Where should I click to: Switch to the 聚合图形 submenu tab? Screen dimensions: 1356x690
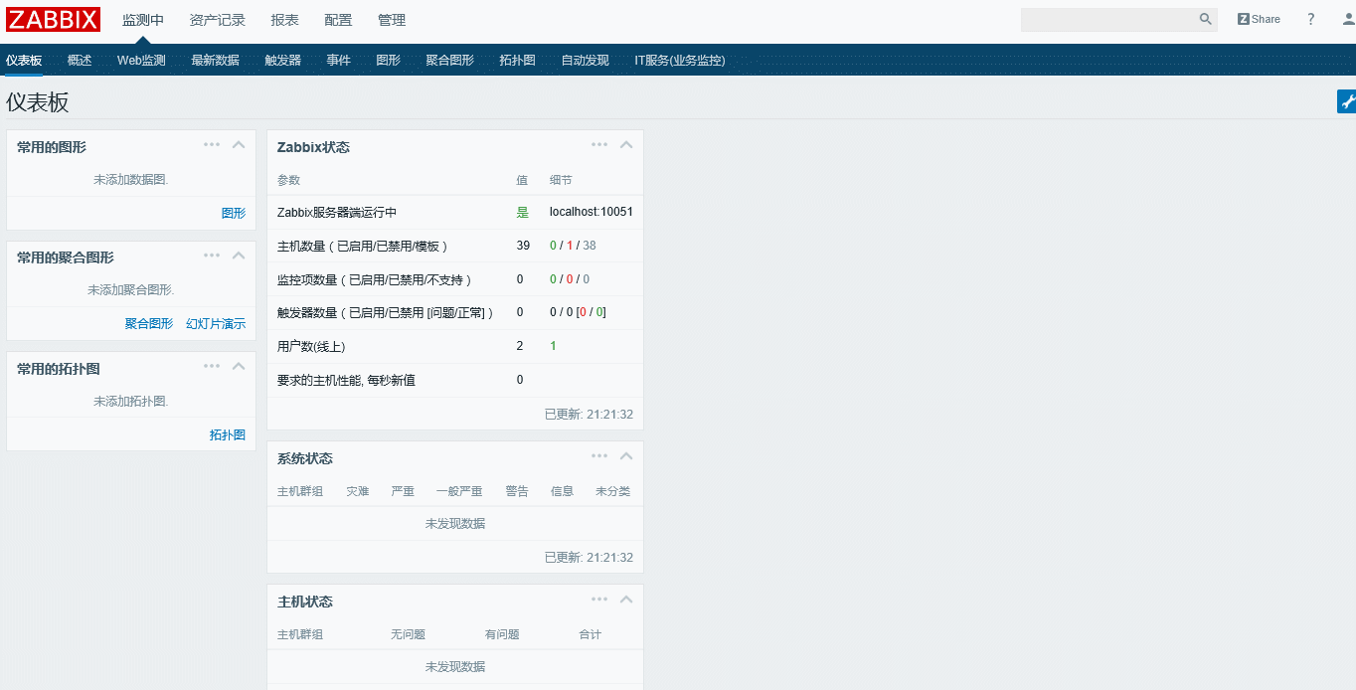(450, 61)
